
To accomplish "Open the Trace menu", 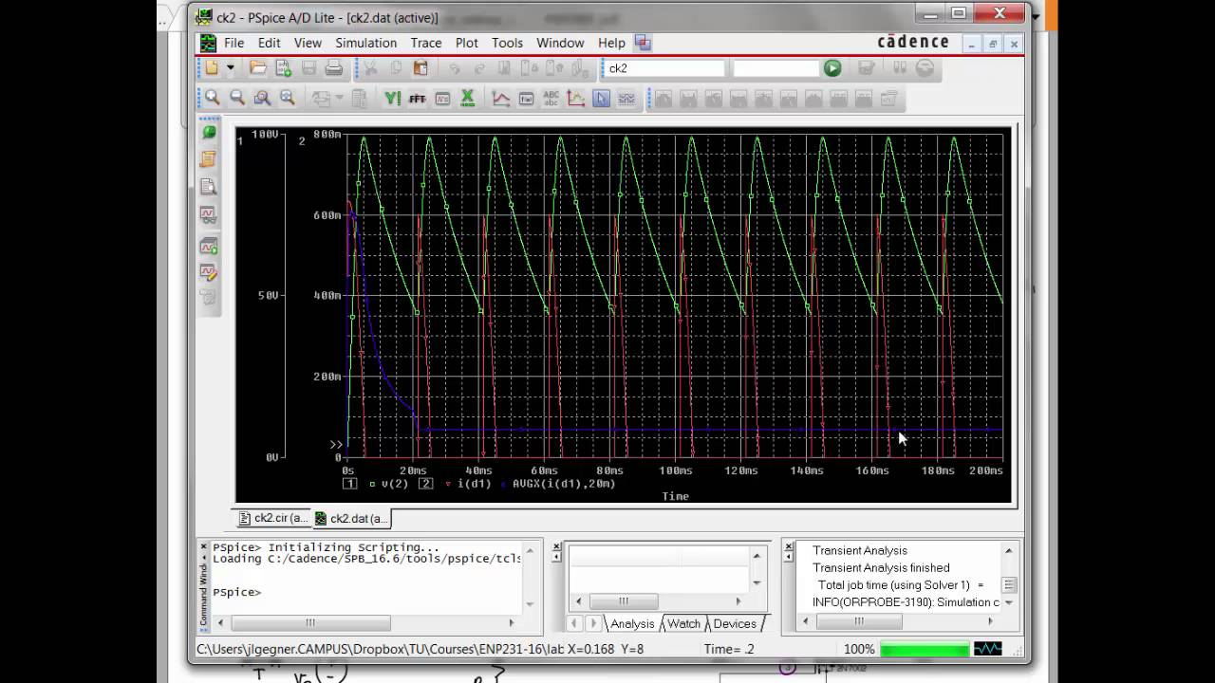I will click(x=425, y=43).
